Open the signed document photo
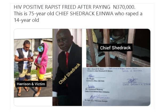The width and height of the screenshot is (159, 112). click(x=116, y=87)
